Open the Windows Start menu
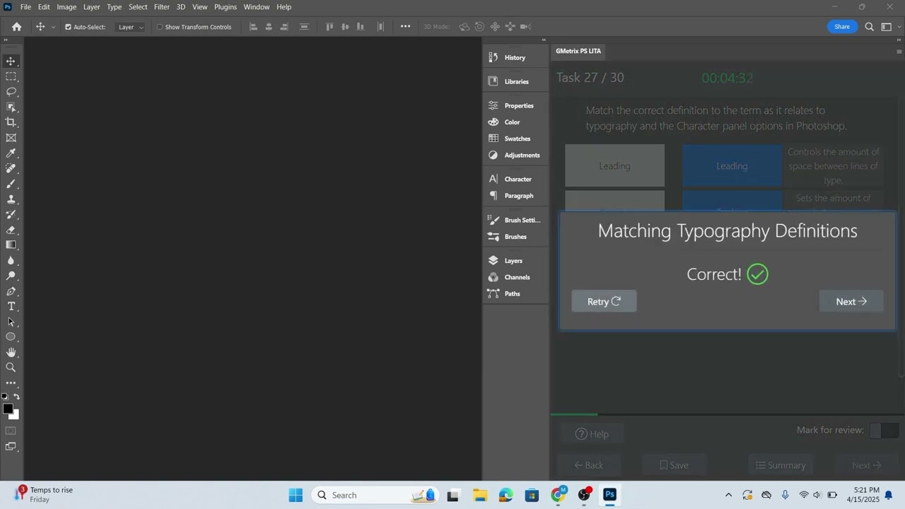 coord(296,495)
